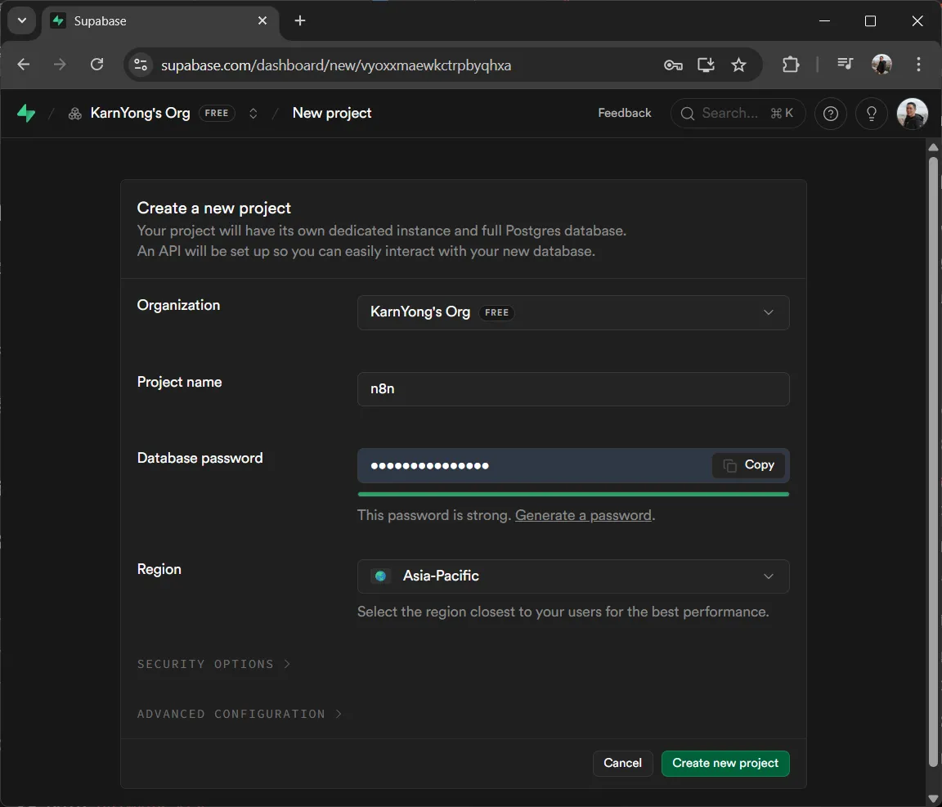942x807 pixels.
Task: Open the browser extensions puzzle icon
Action: pyautogui.click(x=791, y=65)
